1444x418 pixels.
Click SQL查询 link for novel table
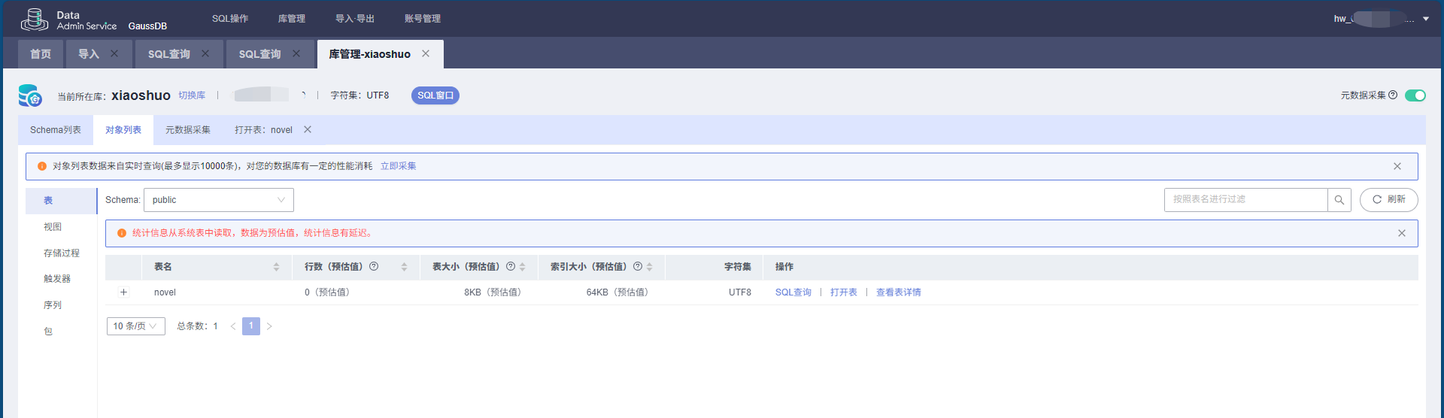[x=793, y=292]
